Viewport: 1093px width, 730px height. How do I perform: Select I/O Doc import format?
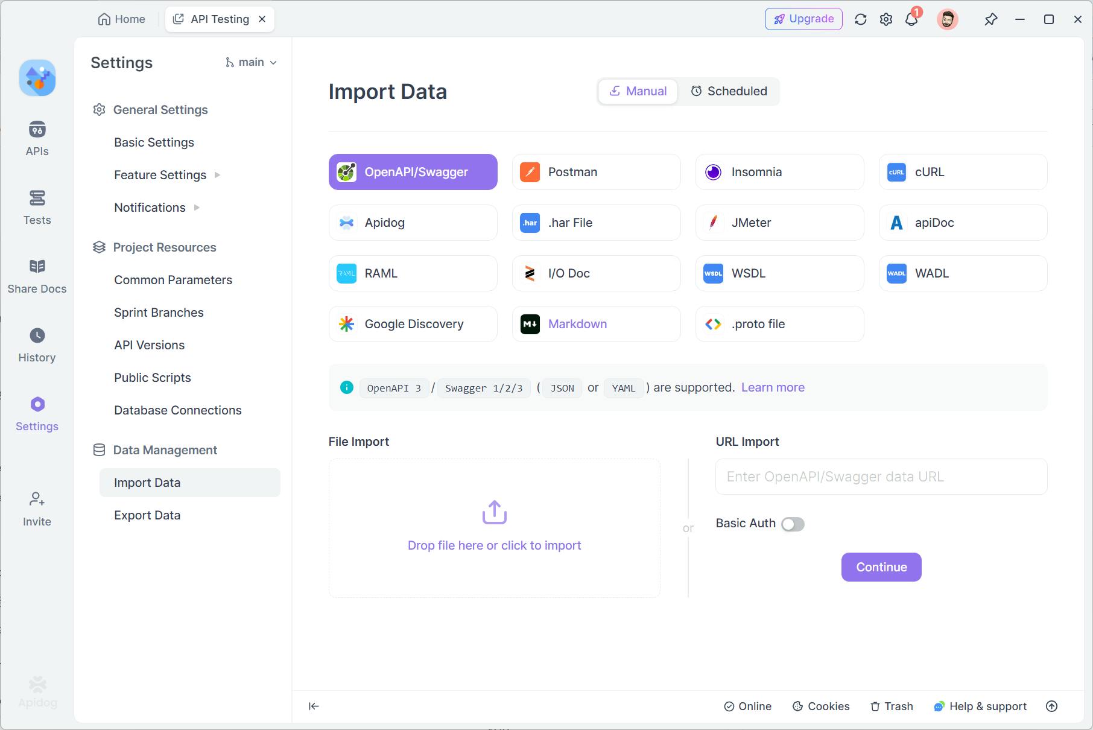coord(597,273)
